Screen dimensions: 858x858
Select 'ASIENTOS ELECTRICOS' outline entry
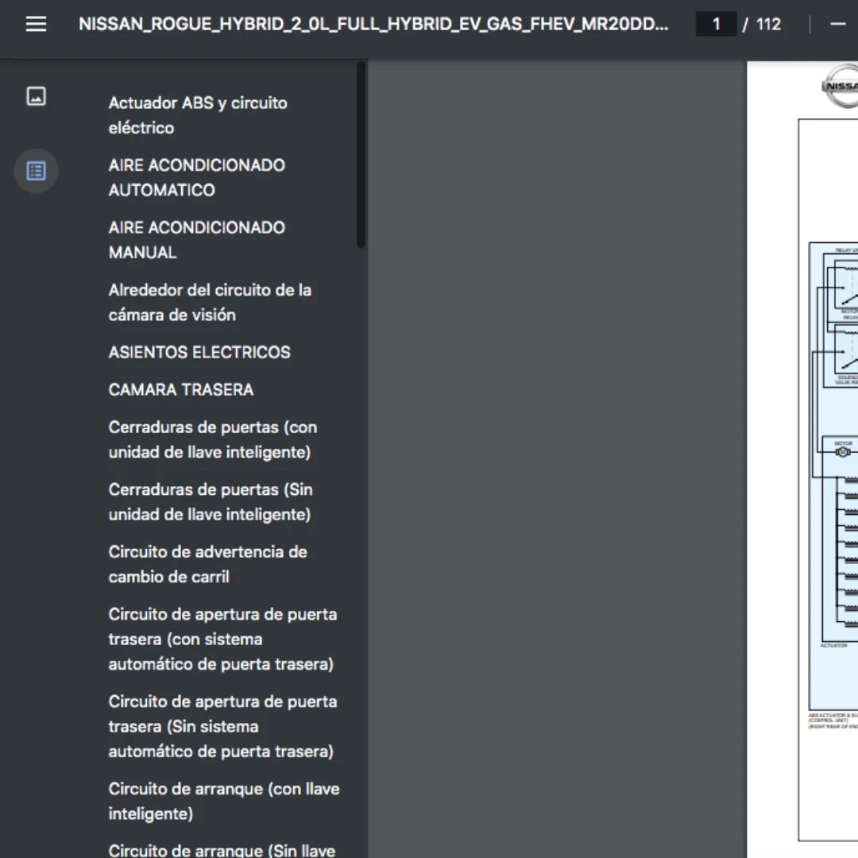(x=199, y=352)
